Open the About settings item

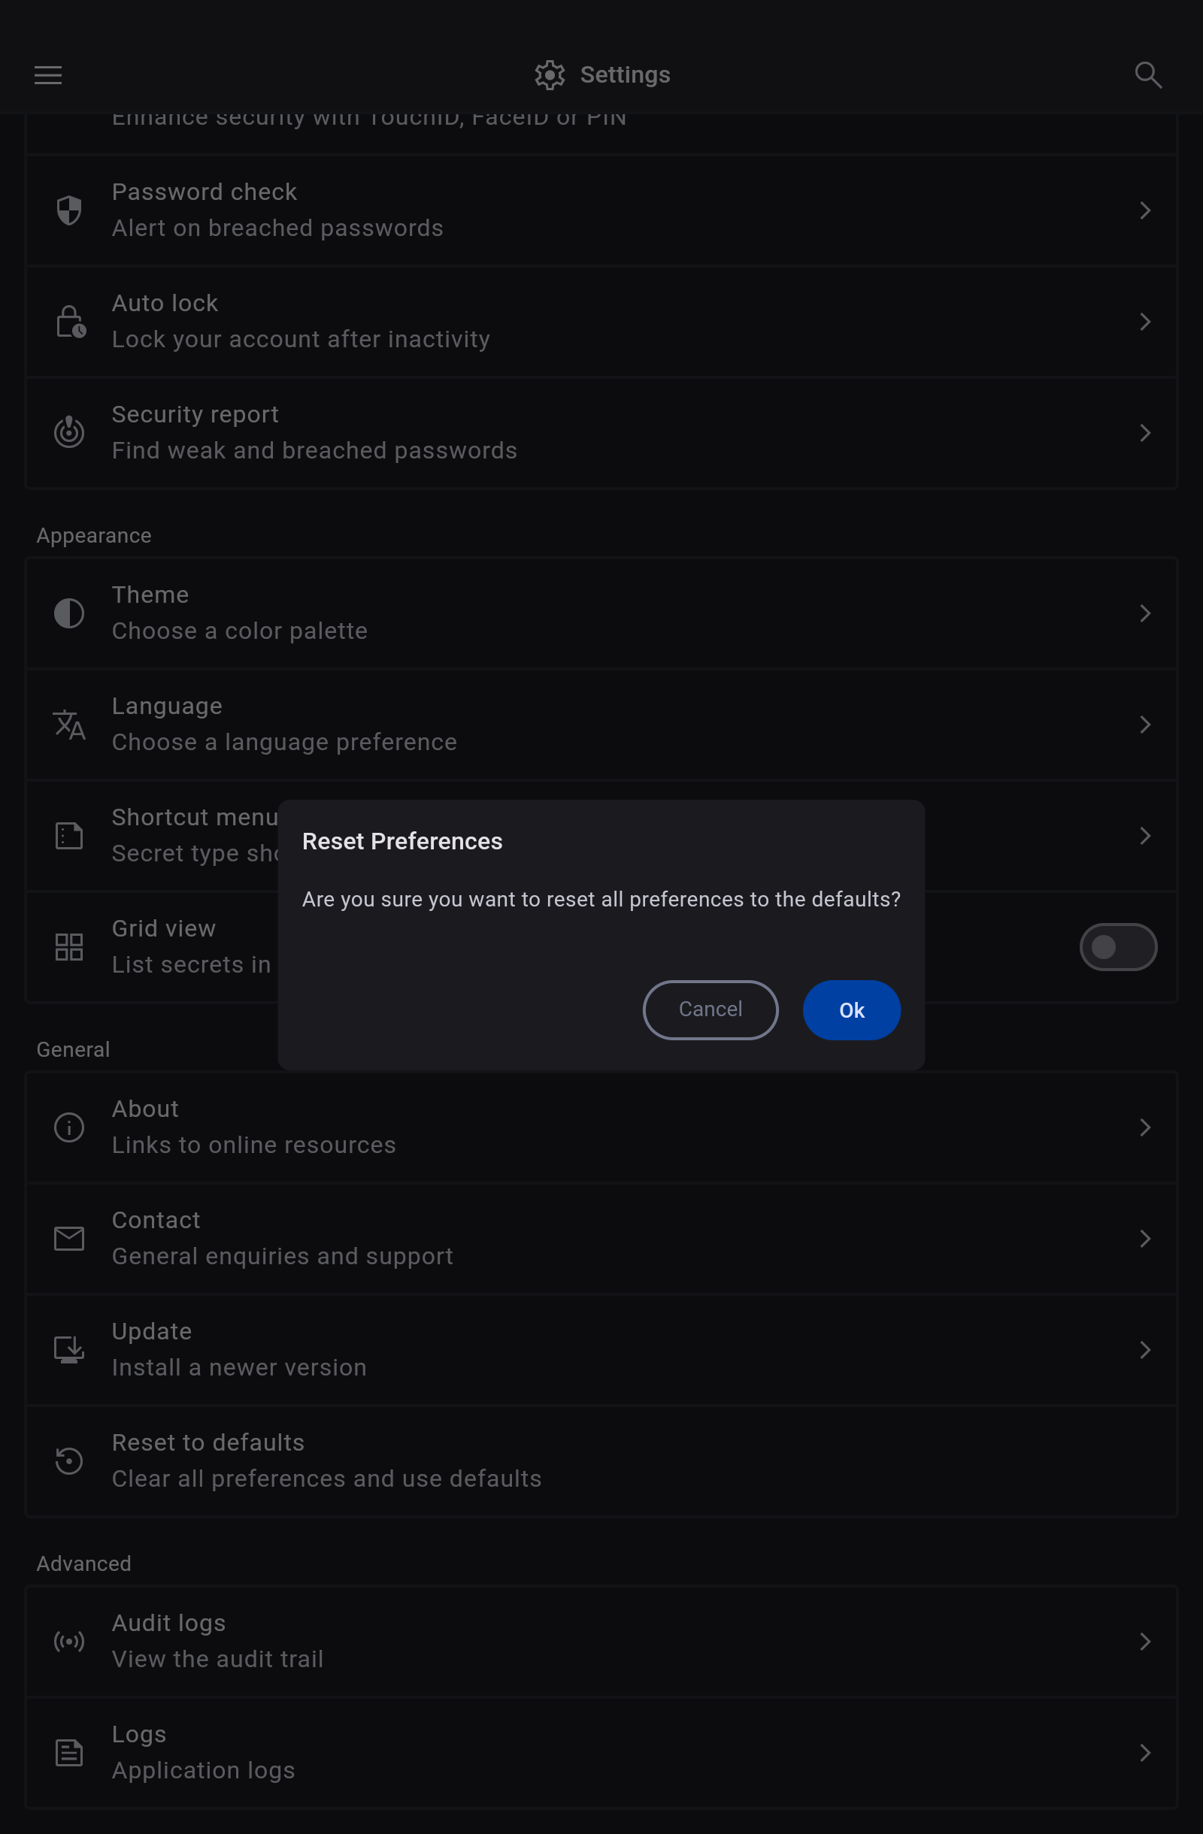click(601, 1127)
